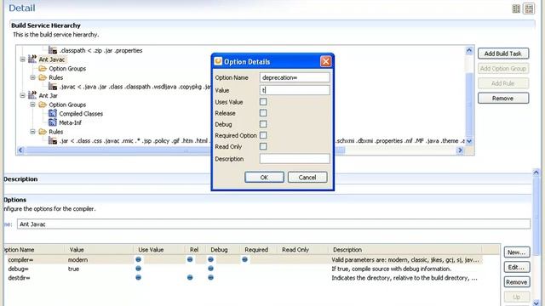Collapse the Ant Jar tree node
Screen dimensions: 545x306
click(x=23, y=95)
